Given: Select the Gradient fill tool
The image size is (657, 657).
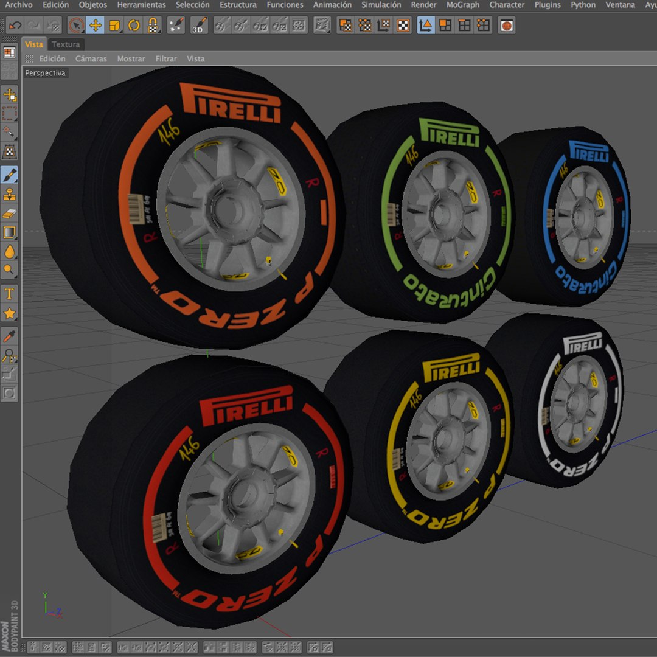Looking at the screenshot, I should (9, 232).
